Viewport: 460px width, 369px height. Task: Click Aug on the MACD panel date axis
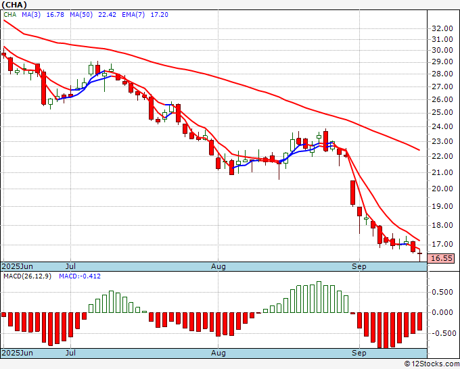218,353
